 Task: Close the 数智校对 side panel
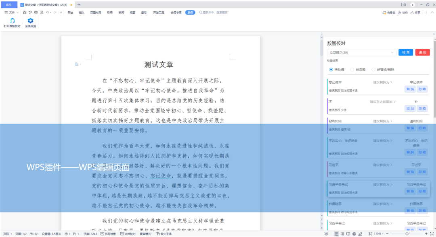point(434,34)
